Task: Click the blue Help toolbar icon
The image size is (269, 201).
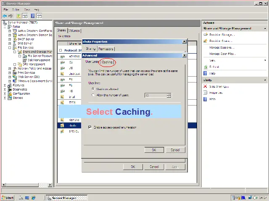Action: point(32,16)
